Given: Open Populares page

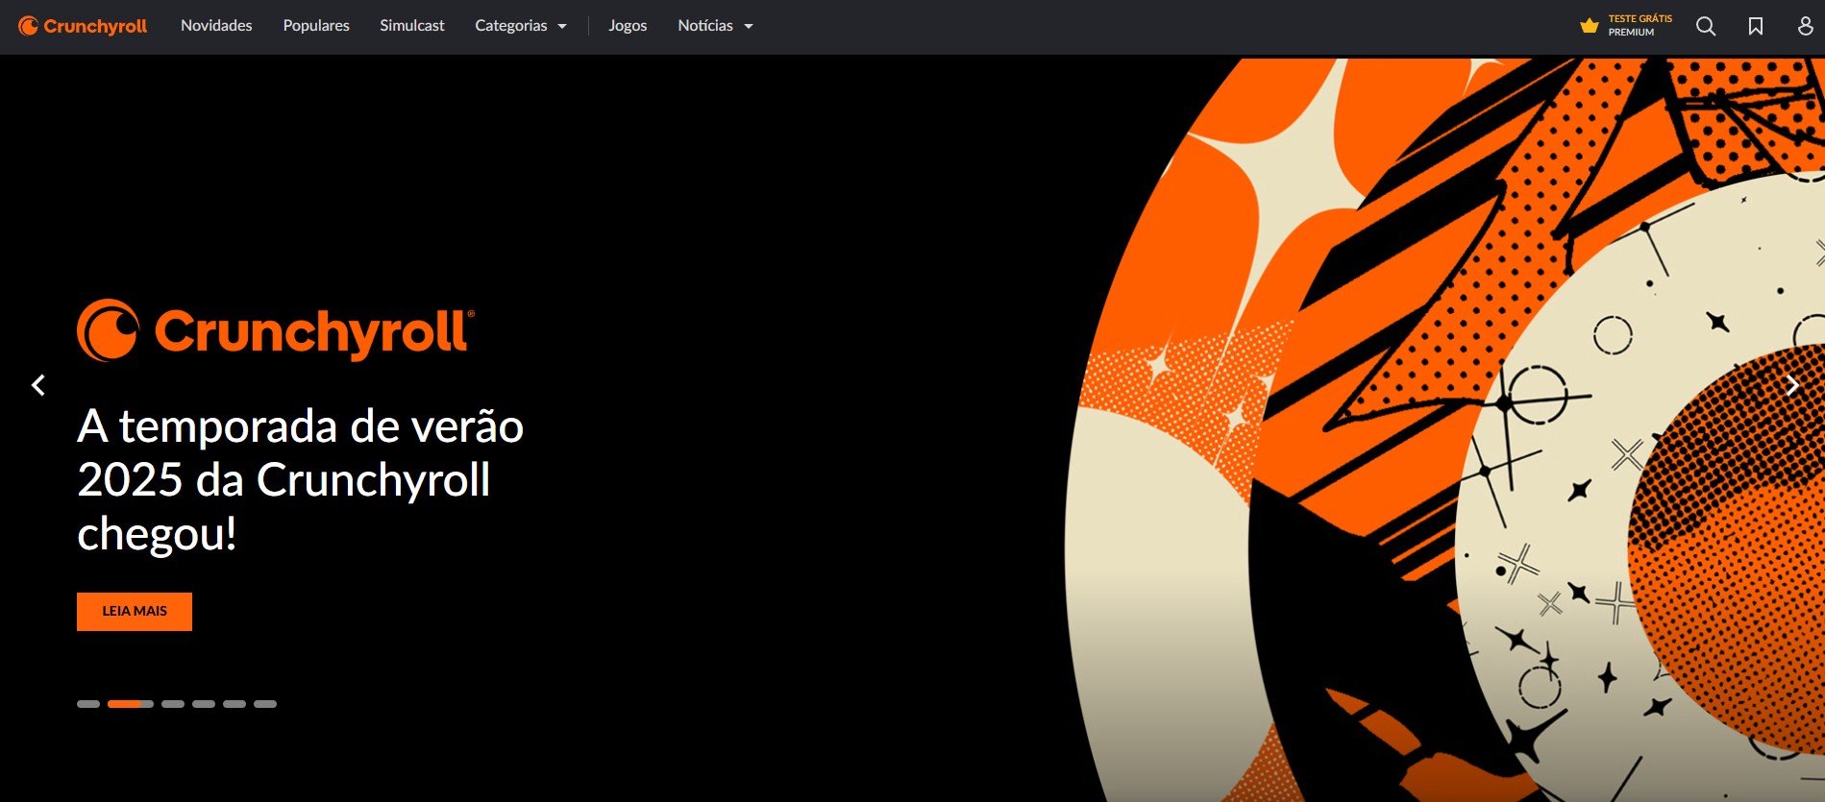Looking at the screenshot, I should (316, 26).
